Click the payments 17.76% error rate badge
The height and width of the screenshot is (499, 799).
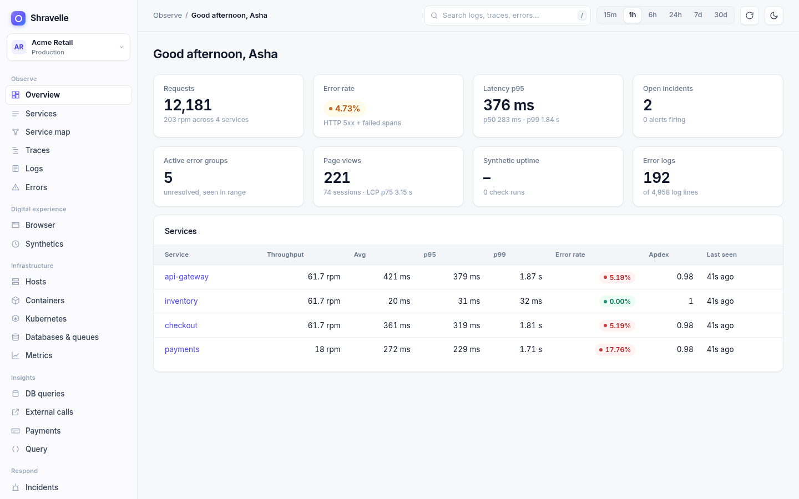coord(615,350)
